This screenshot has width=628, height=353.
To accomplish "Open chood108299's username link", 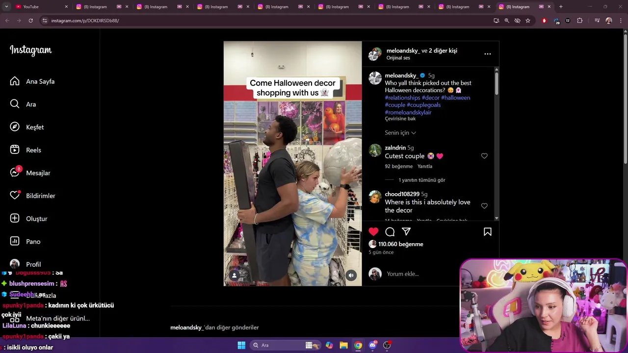I will (402, 194).
